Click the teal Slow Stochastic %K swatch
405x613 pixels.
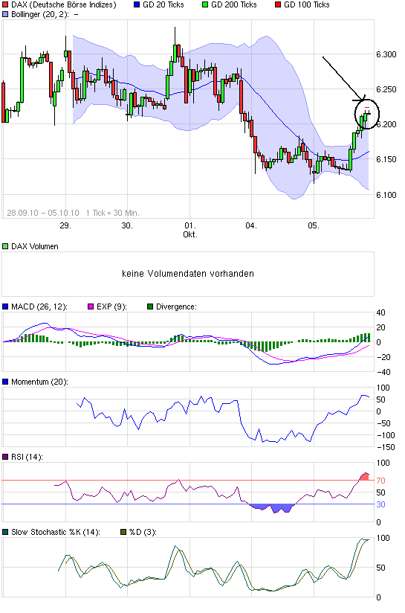point(5,532)
